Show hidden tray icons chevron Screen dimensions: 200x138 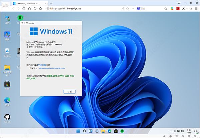[171, 131]
